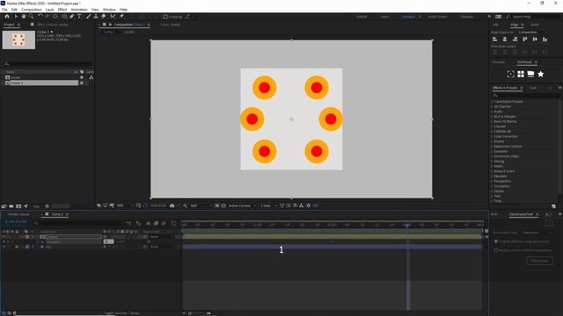Open the resolution Half dropdown
The image size is (563, 316).
(201, 205)
